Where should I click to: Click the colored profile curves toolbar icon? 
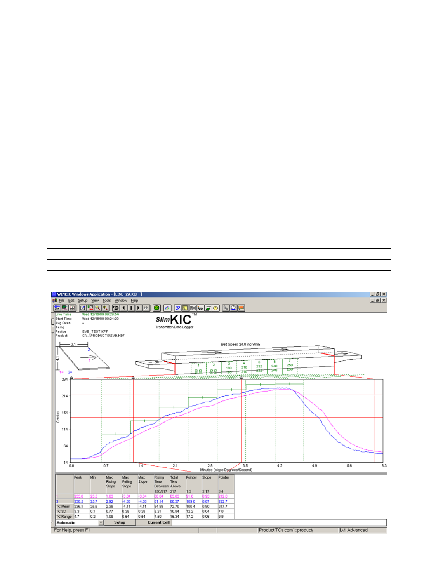[167, 308]
